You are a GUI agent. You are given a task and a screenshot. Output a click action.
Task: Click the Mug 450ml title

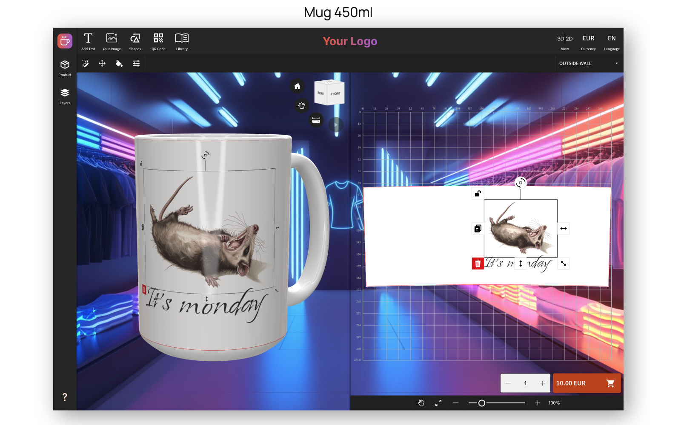338,12
